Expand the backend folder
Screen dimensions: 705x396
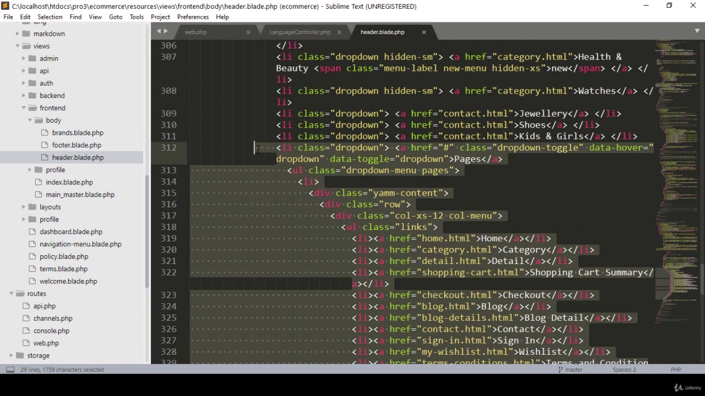coord(24,96)
